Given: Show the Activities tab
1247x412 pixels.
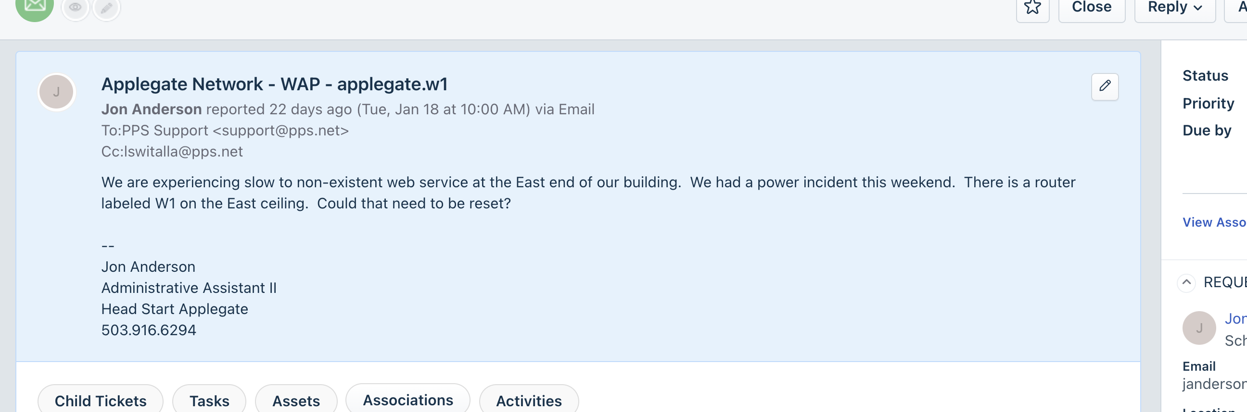Looking at the screenshot, I should click(x=529, y=400).
